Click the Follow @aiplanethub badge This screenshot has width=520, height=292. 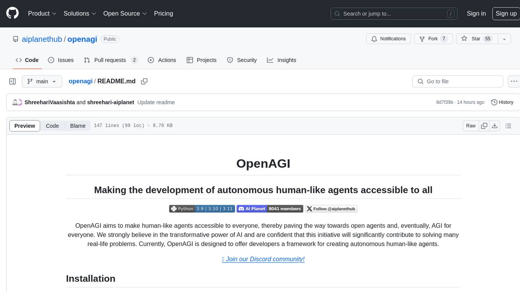tap(331, 209)
